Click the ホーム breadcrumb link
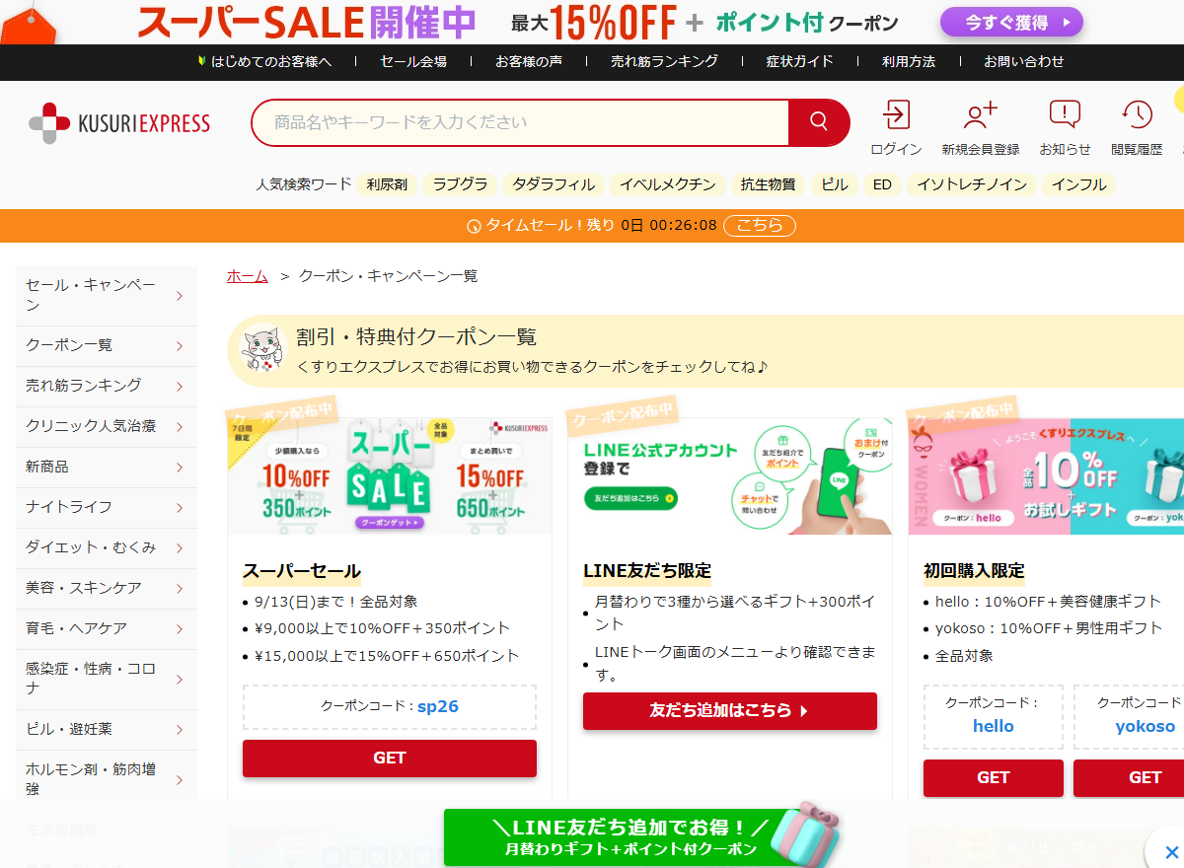1184x868 pixels. point(248,276)
